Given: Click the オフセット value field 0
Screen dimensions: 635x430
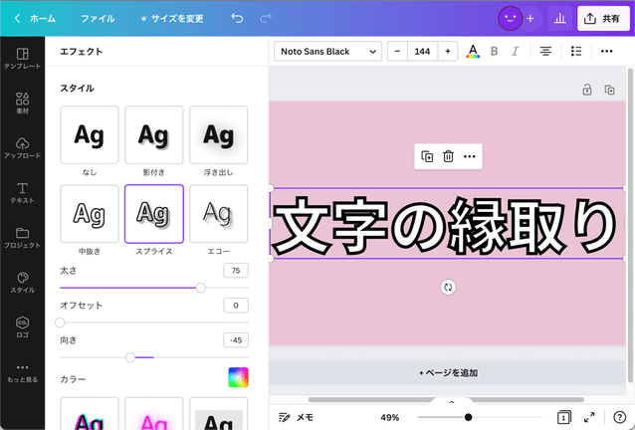Looking at the screenshot, I should click(236, 306).
